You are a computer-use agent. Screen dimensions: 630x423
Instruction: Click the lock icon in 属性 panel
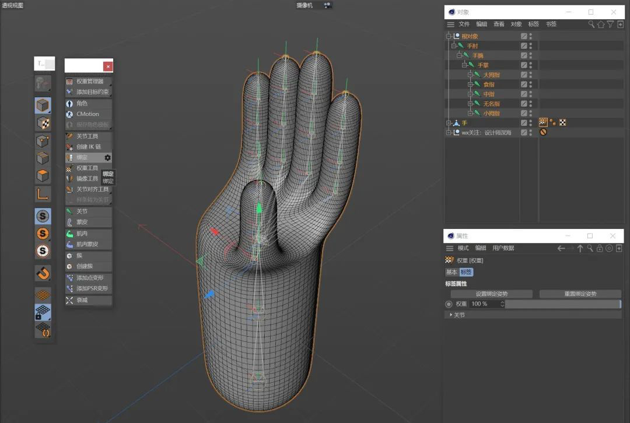pyautogui.click(x=600, y=248)
